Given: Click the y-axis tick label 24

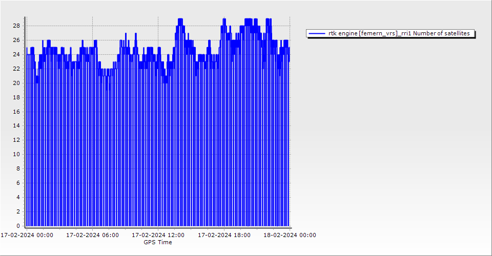Looking at the screenshot, I should (16, 54).
